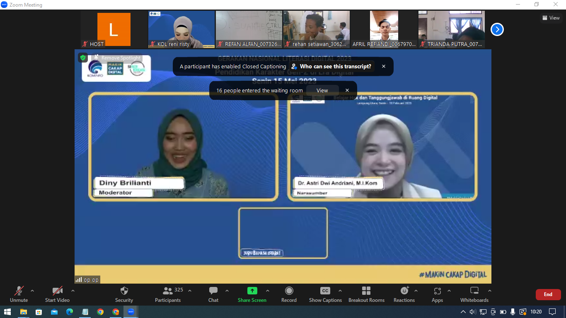Viewport: 566px width, 318px height.
Task: Open the Reactions smiley menu
Action: click(x=404, y=294)
